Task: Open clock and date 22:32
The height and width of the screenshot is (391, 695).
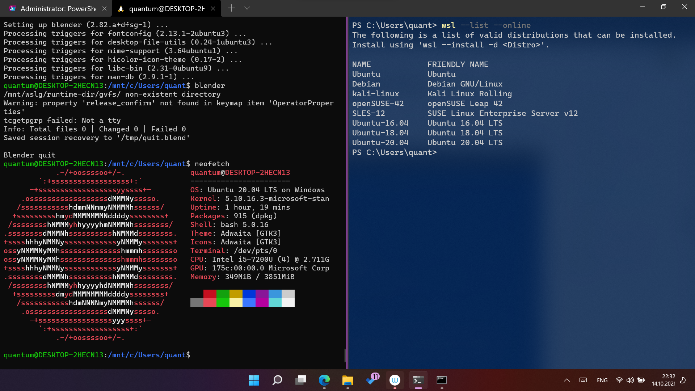Action: (x=664, y=380)
